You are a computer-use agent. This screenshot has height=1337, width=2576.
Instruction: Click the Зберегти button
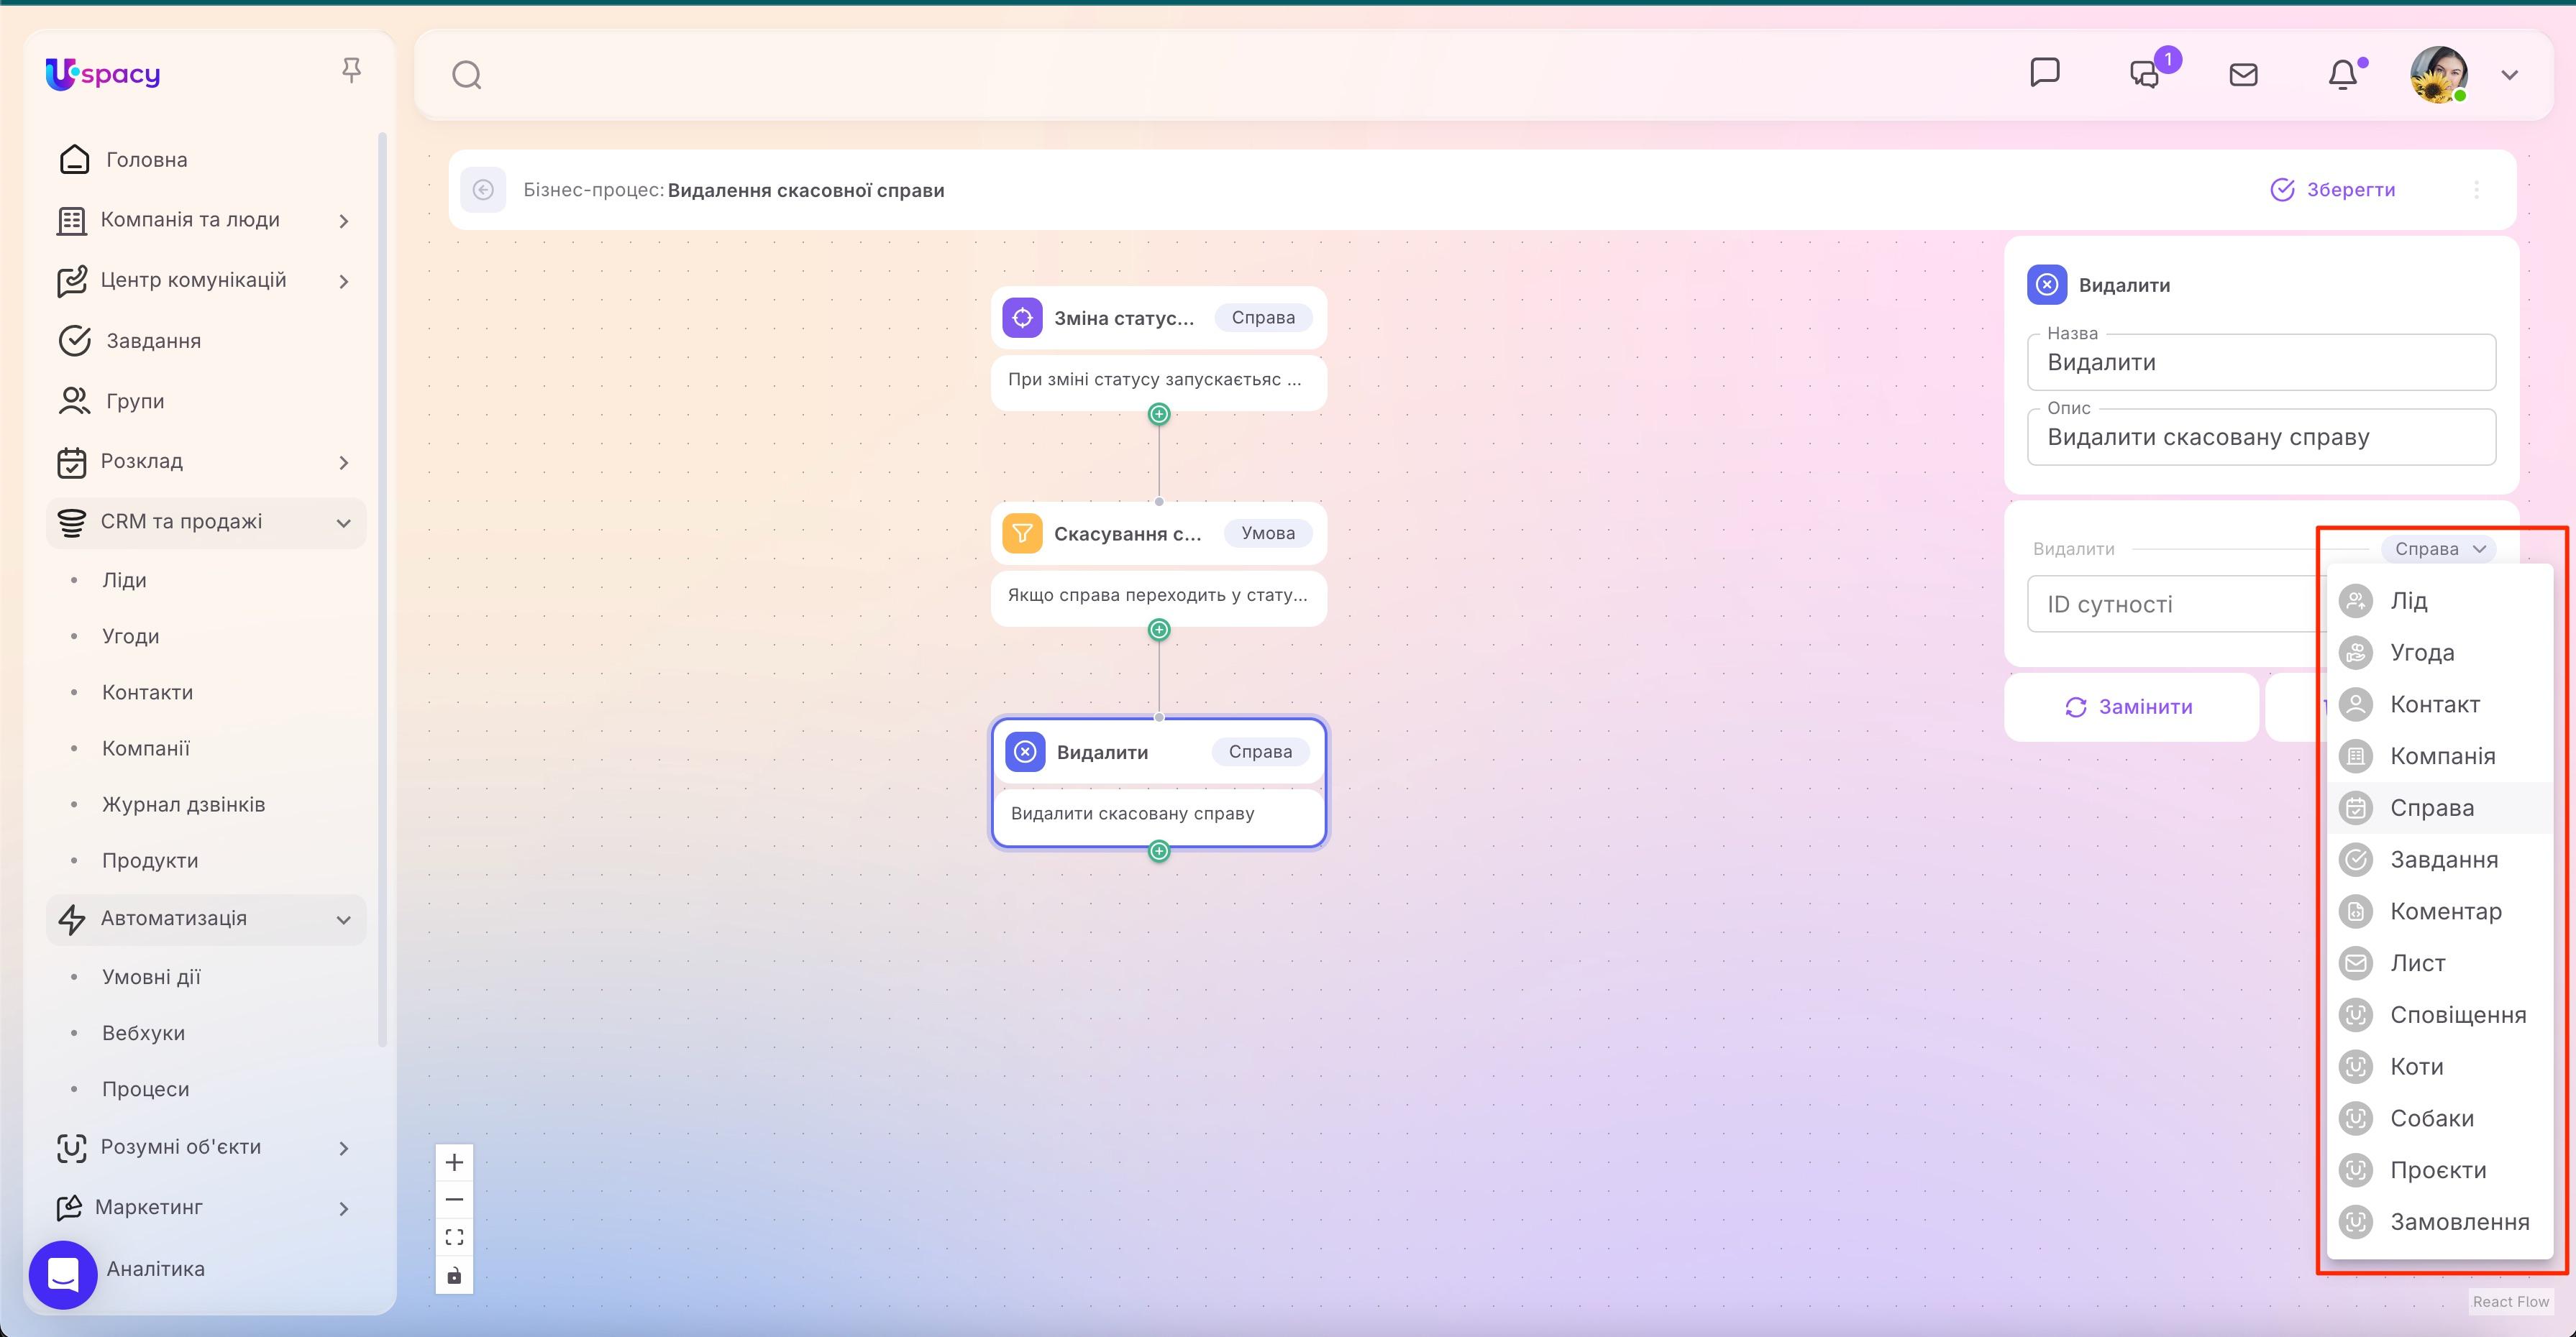[2334, 189]
